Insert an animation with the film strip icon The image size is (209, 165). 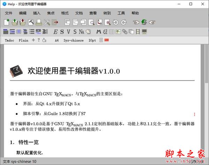(138, 32)
